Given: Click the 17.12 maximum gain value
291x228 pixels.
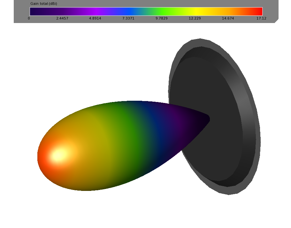Looking at the screenshot, I should 261,18.
